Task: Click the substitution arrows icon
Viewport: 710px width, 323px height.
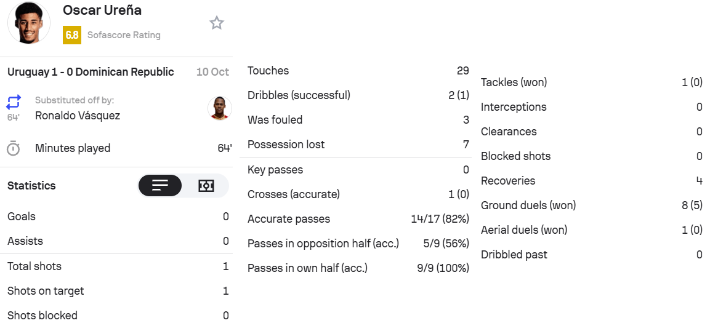Action: click(14, 102)
